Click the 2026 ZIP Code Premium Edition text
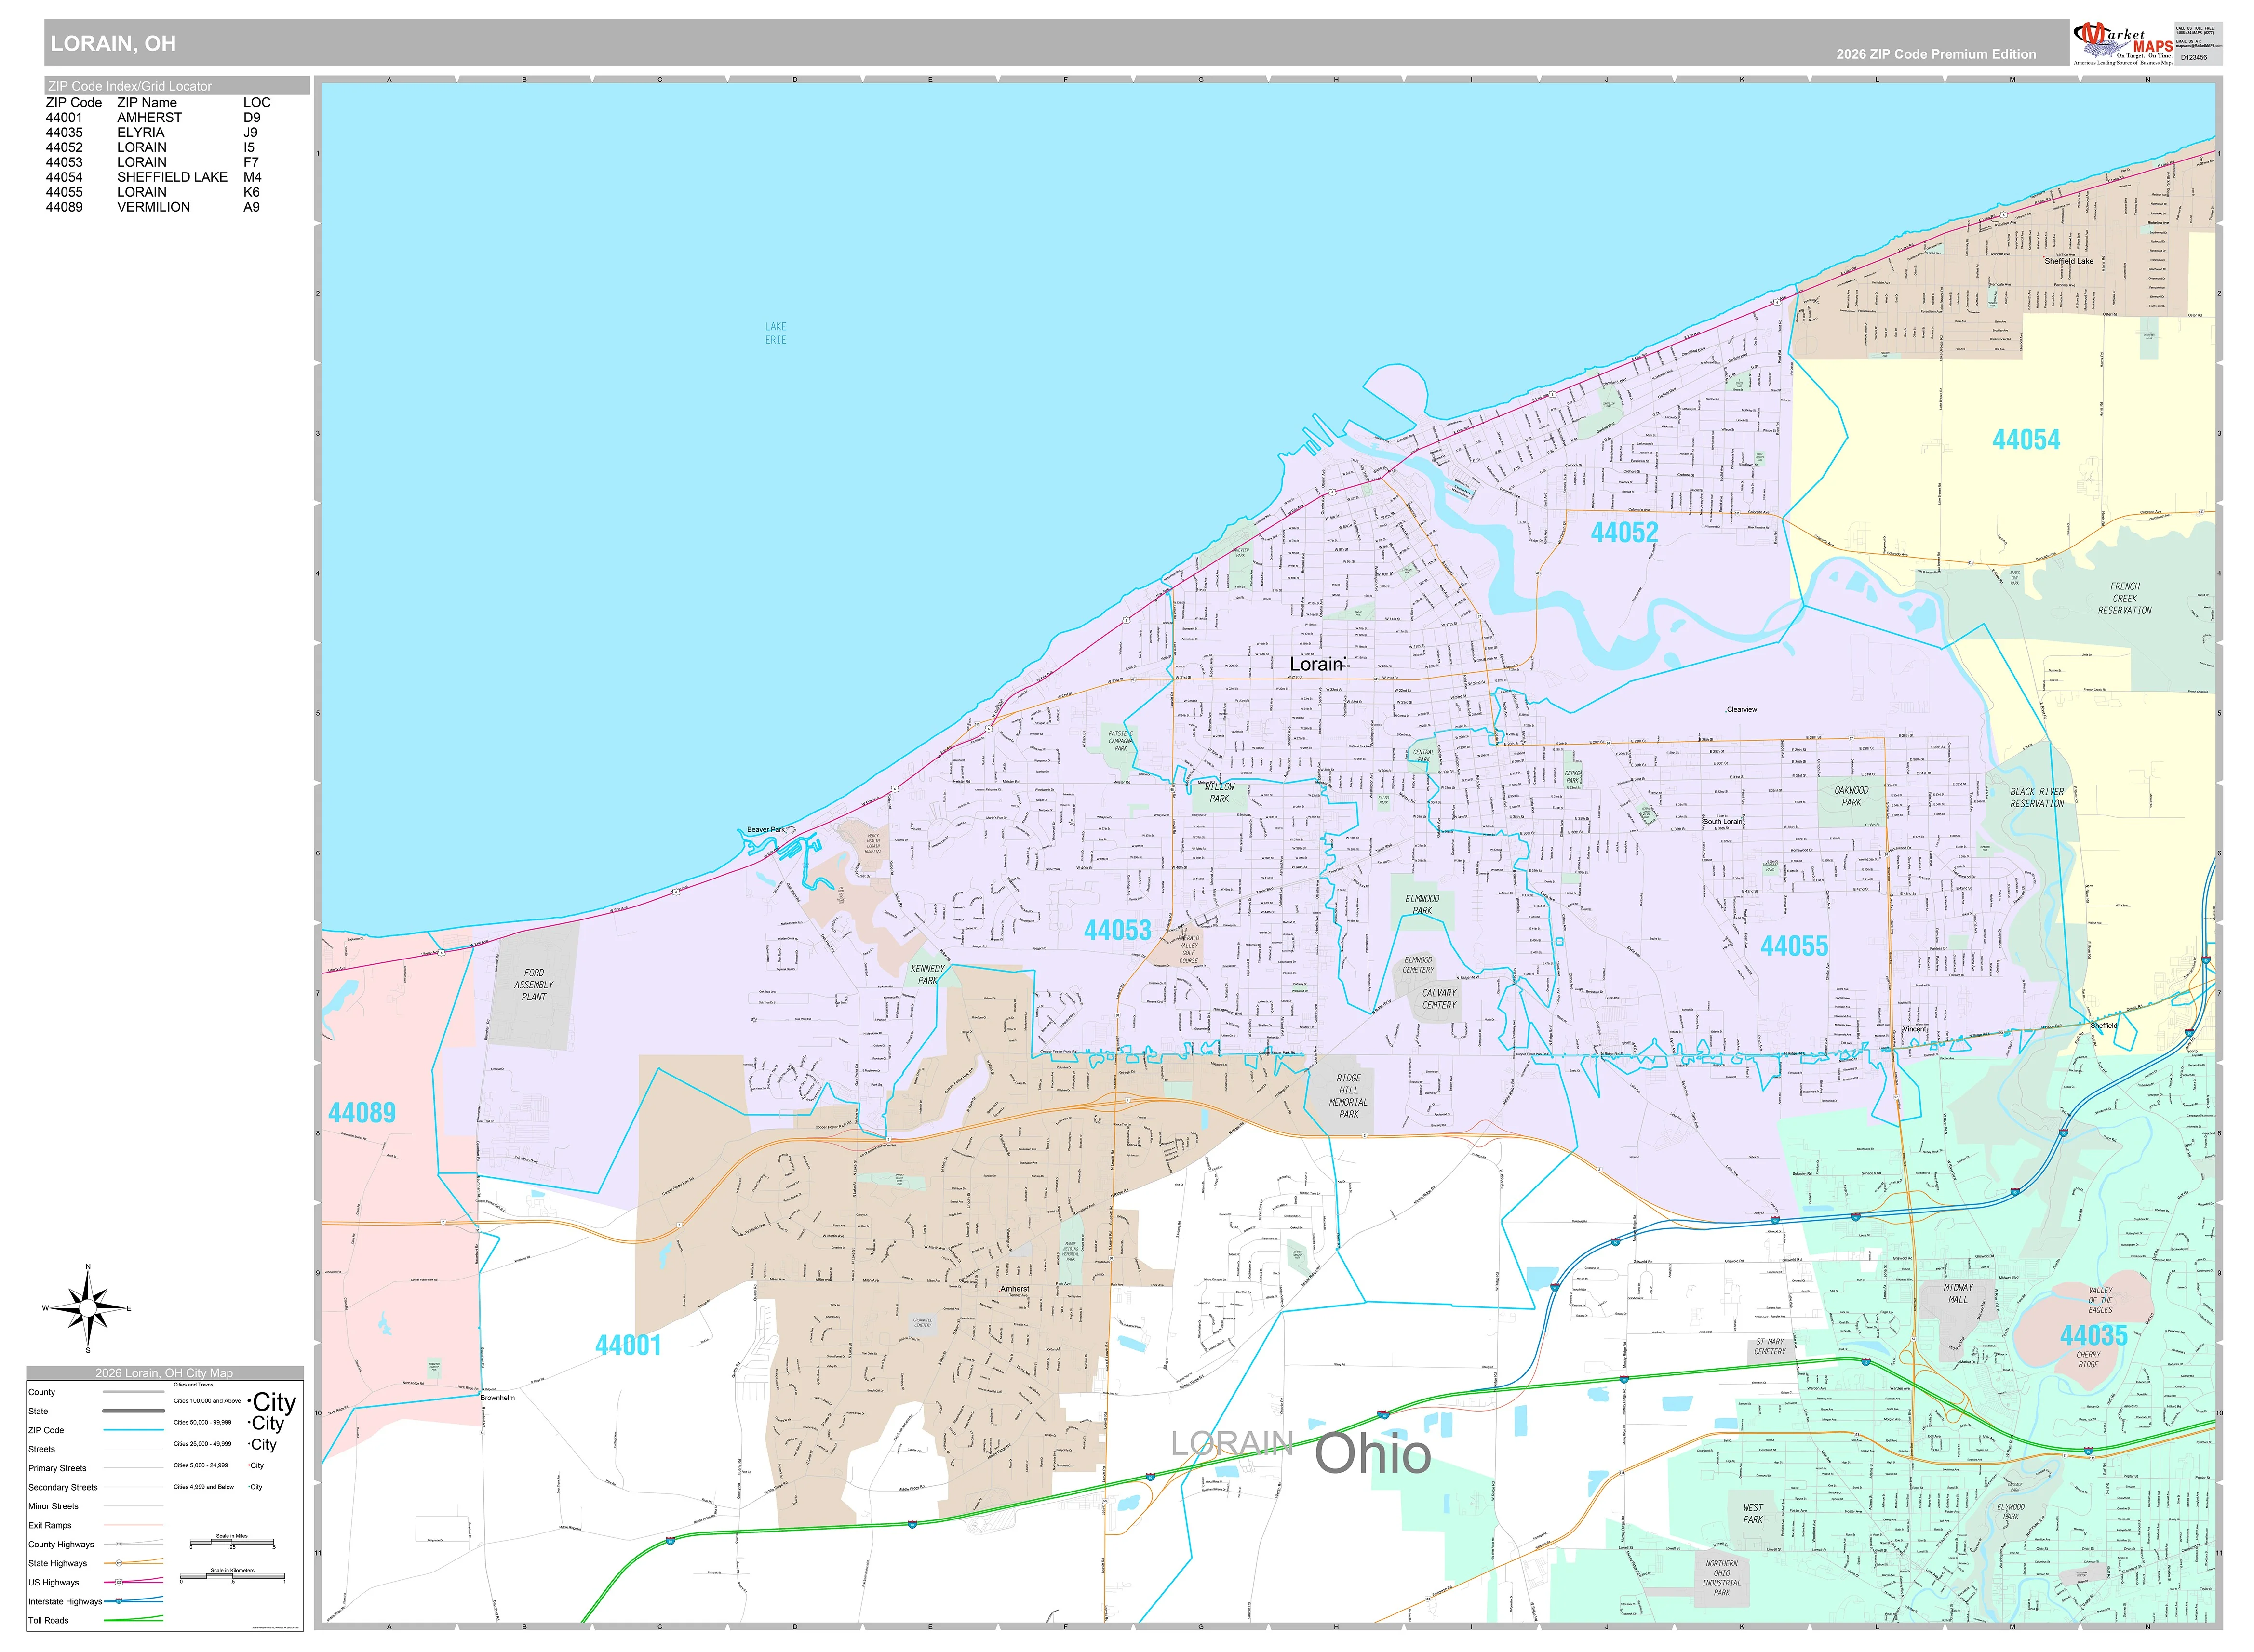 [1936, 54]
